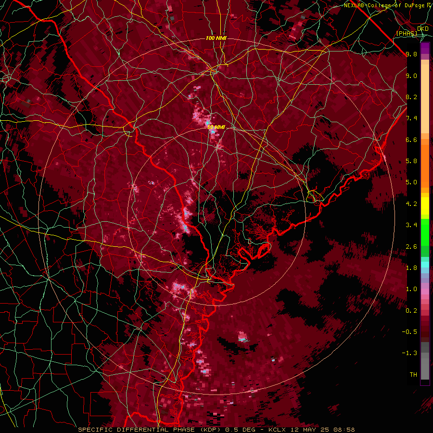Click the -0.5 scale value
This screenshot has width=433, height=433.
tap(409, 332)
